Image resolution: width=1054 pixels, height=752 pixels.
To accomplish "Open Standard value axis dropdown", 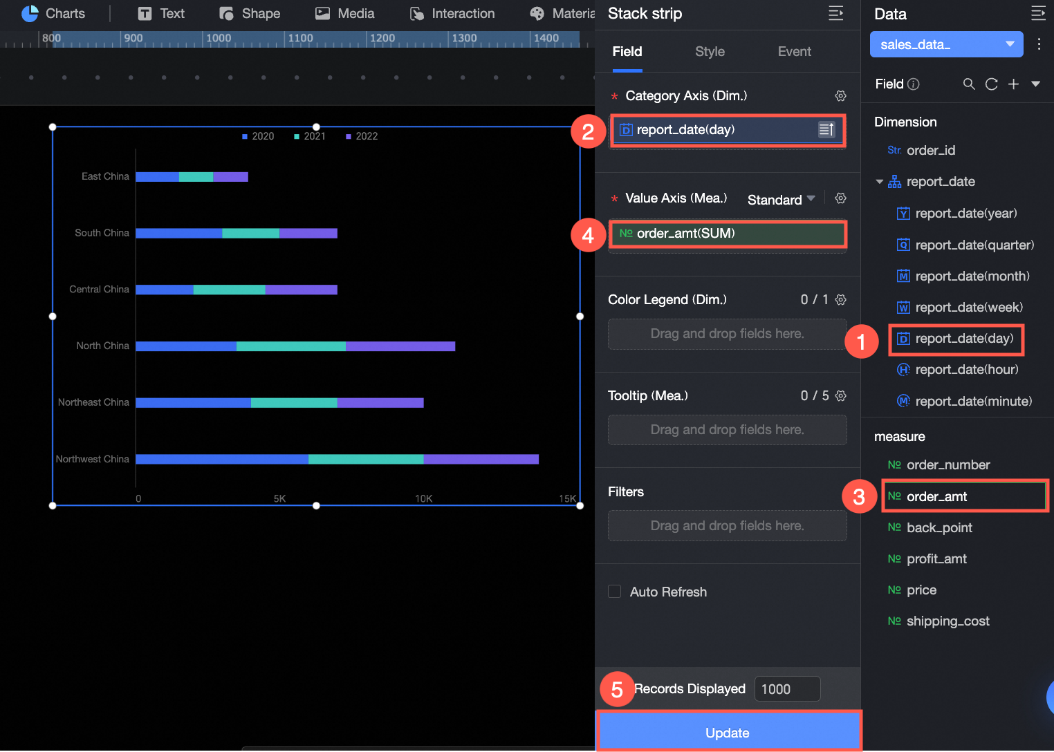I will pos(782,199).
